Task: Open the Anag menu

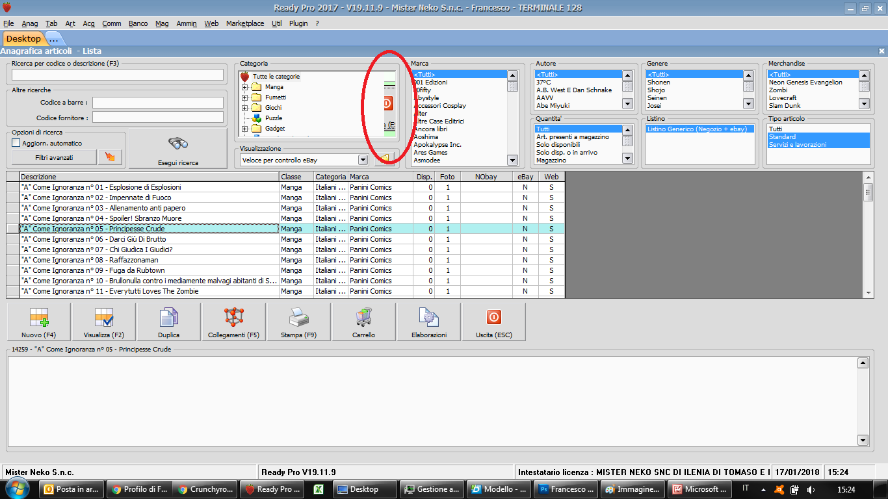Action: [30, 23]
